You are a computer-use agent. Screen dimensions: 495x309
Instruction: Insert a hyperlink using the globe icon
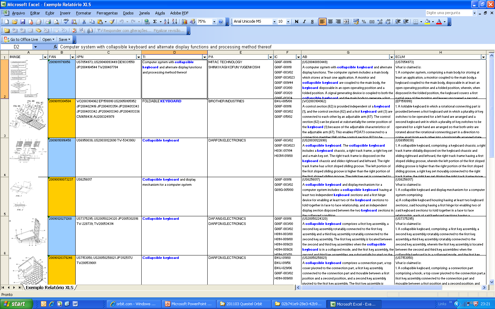pos(147,21)
